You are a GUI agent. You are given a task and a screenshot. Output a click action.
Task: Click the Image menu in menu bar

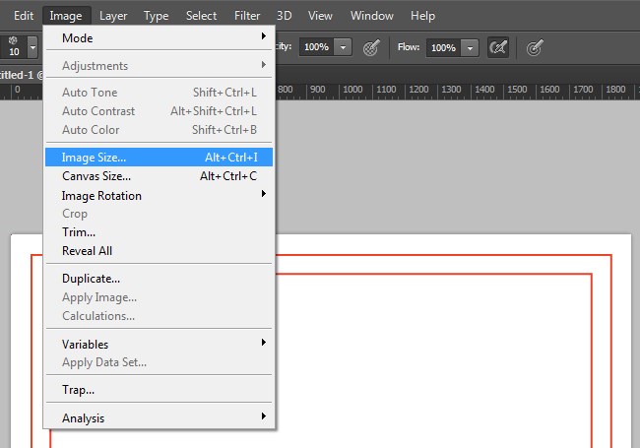coord(66,16)
